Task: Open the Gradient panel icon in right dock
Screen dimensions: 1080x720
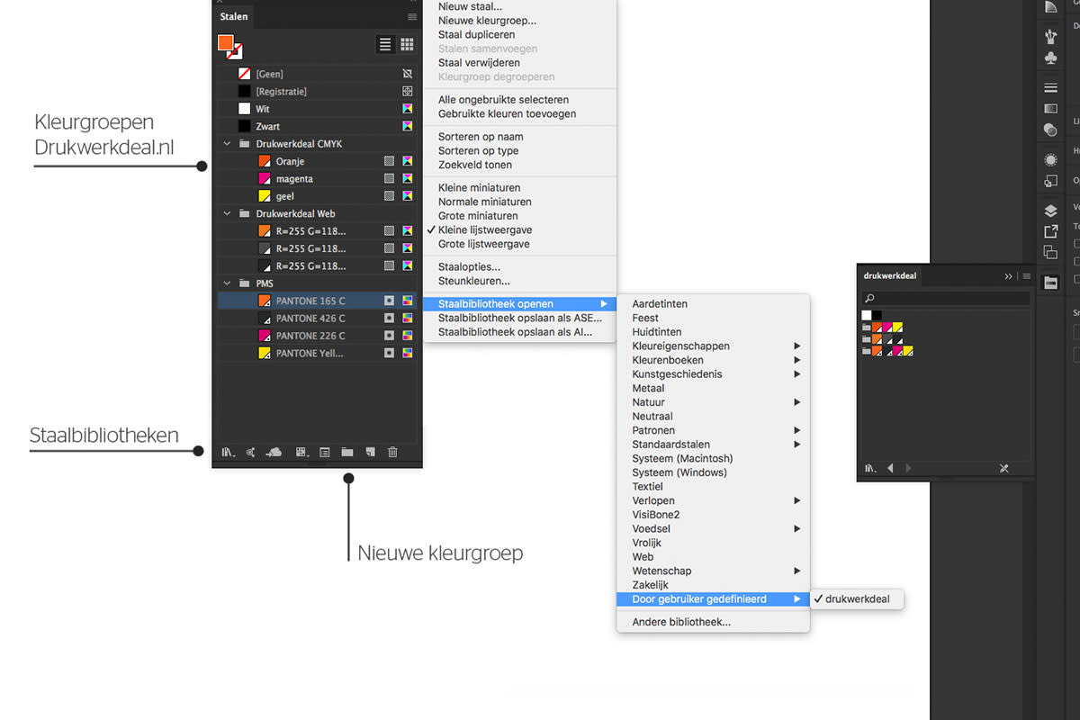Action: [1050, 108]
